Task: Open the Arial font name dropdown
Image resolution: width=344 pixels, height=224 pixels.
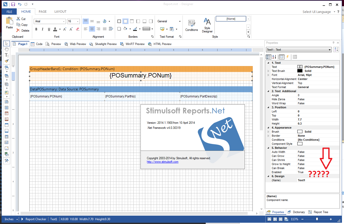Action: (x=63, y=22)
